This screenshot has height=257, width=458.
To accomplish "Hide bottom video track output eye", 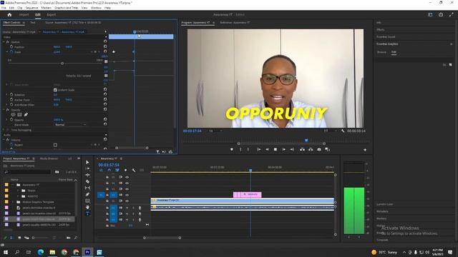I will [127, 201].
